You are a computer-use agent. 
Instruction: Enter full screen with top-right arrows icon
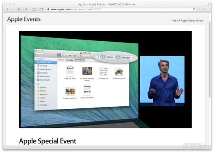[x=209, y=5]
